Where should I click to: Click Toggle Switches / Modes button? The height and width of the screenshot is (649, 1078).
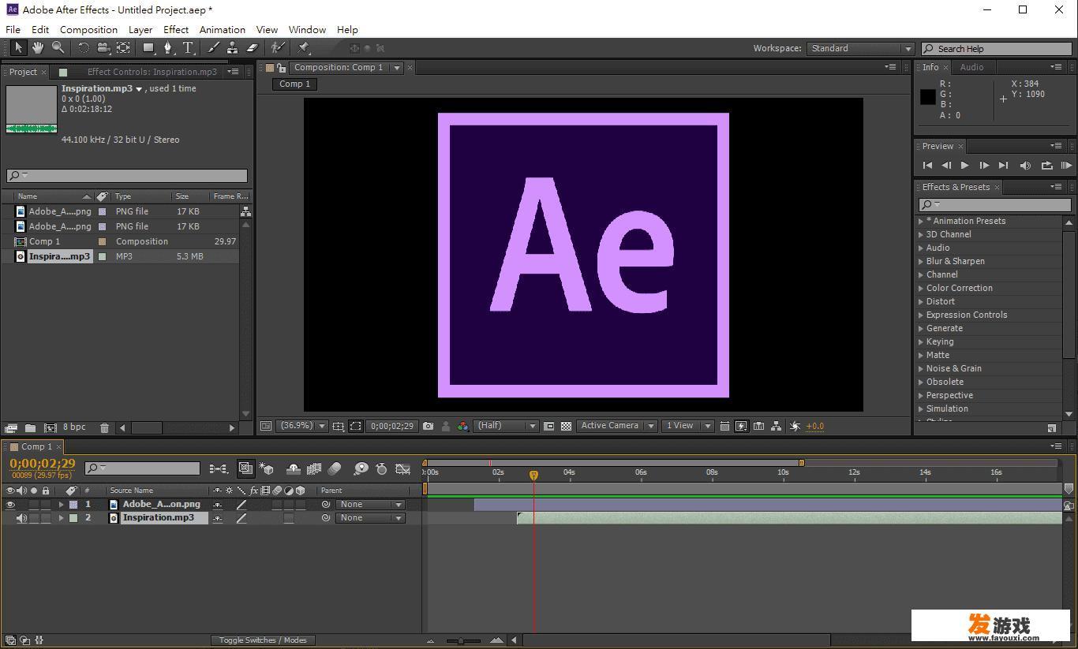[263, 640]
